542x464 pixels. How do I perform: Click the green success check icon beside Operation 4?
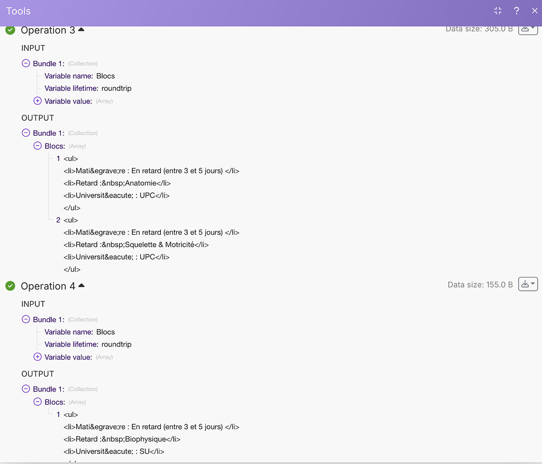click(10, 286)
